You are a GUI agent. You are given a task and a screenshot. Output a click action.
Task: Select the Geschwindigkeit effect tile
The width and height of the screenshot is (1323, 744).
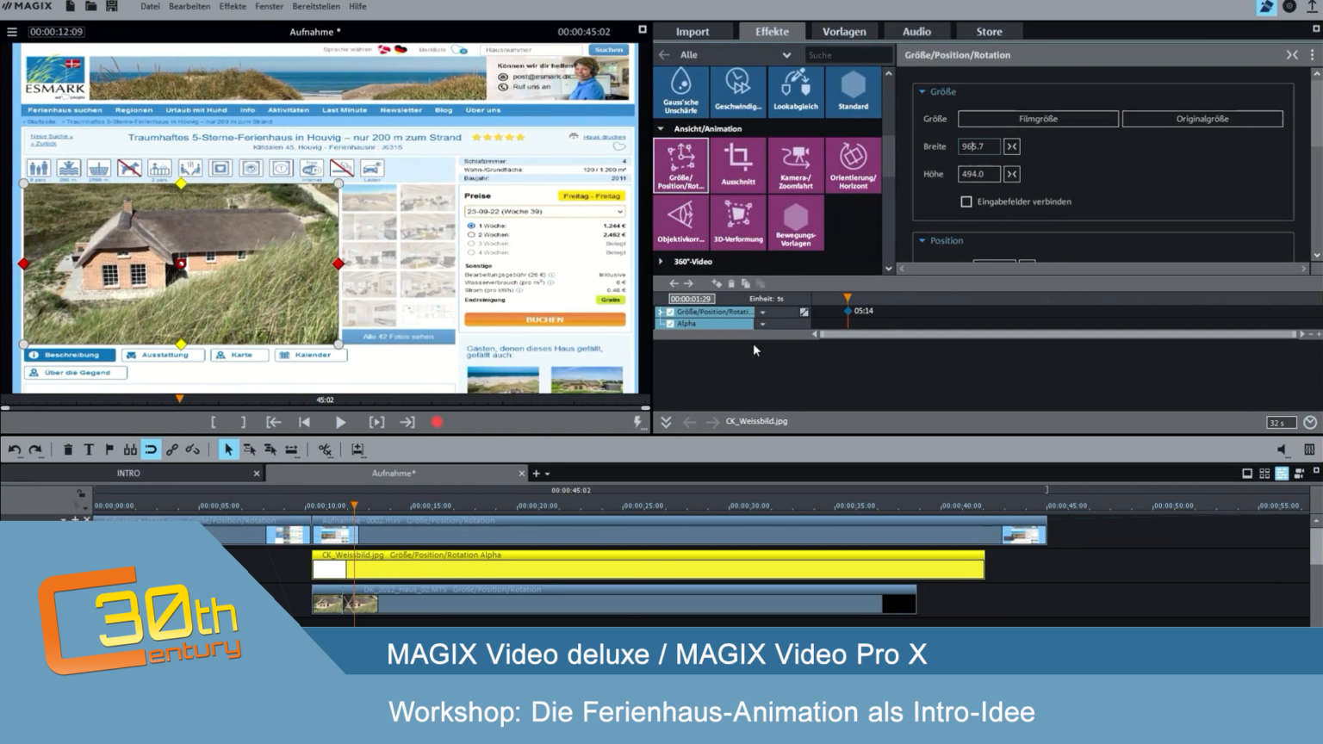[x=738, y=90]
